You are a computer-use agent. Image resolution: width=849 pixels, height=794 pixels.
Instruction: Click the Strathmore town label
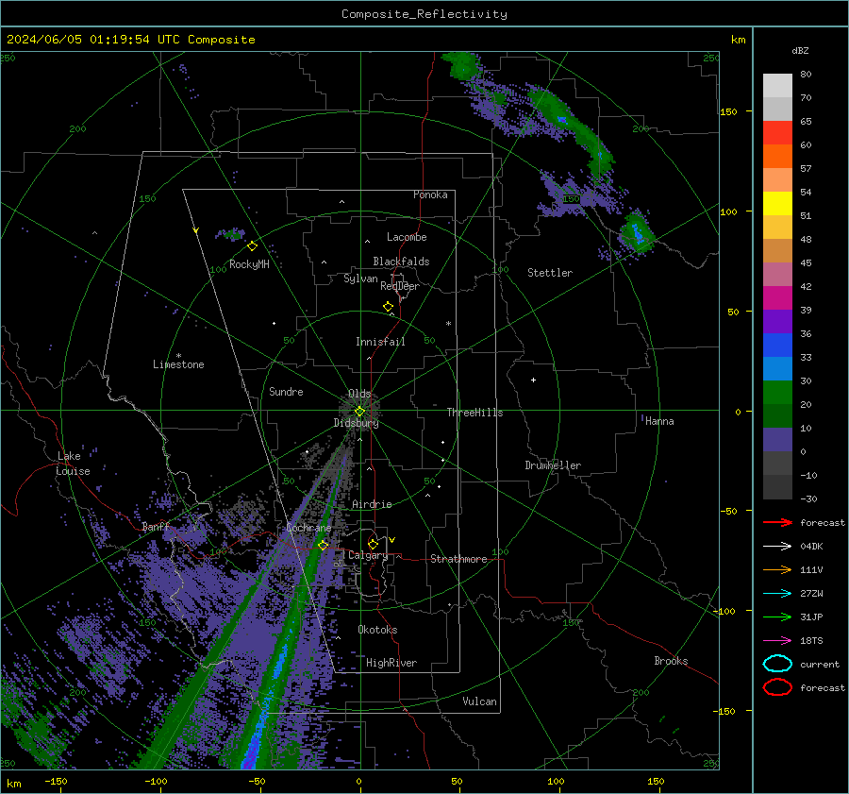458,559
